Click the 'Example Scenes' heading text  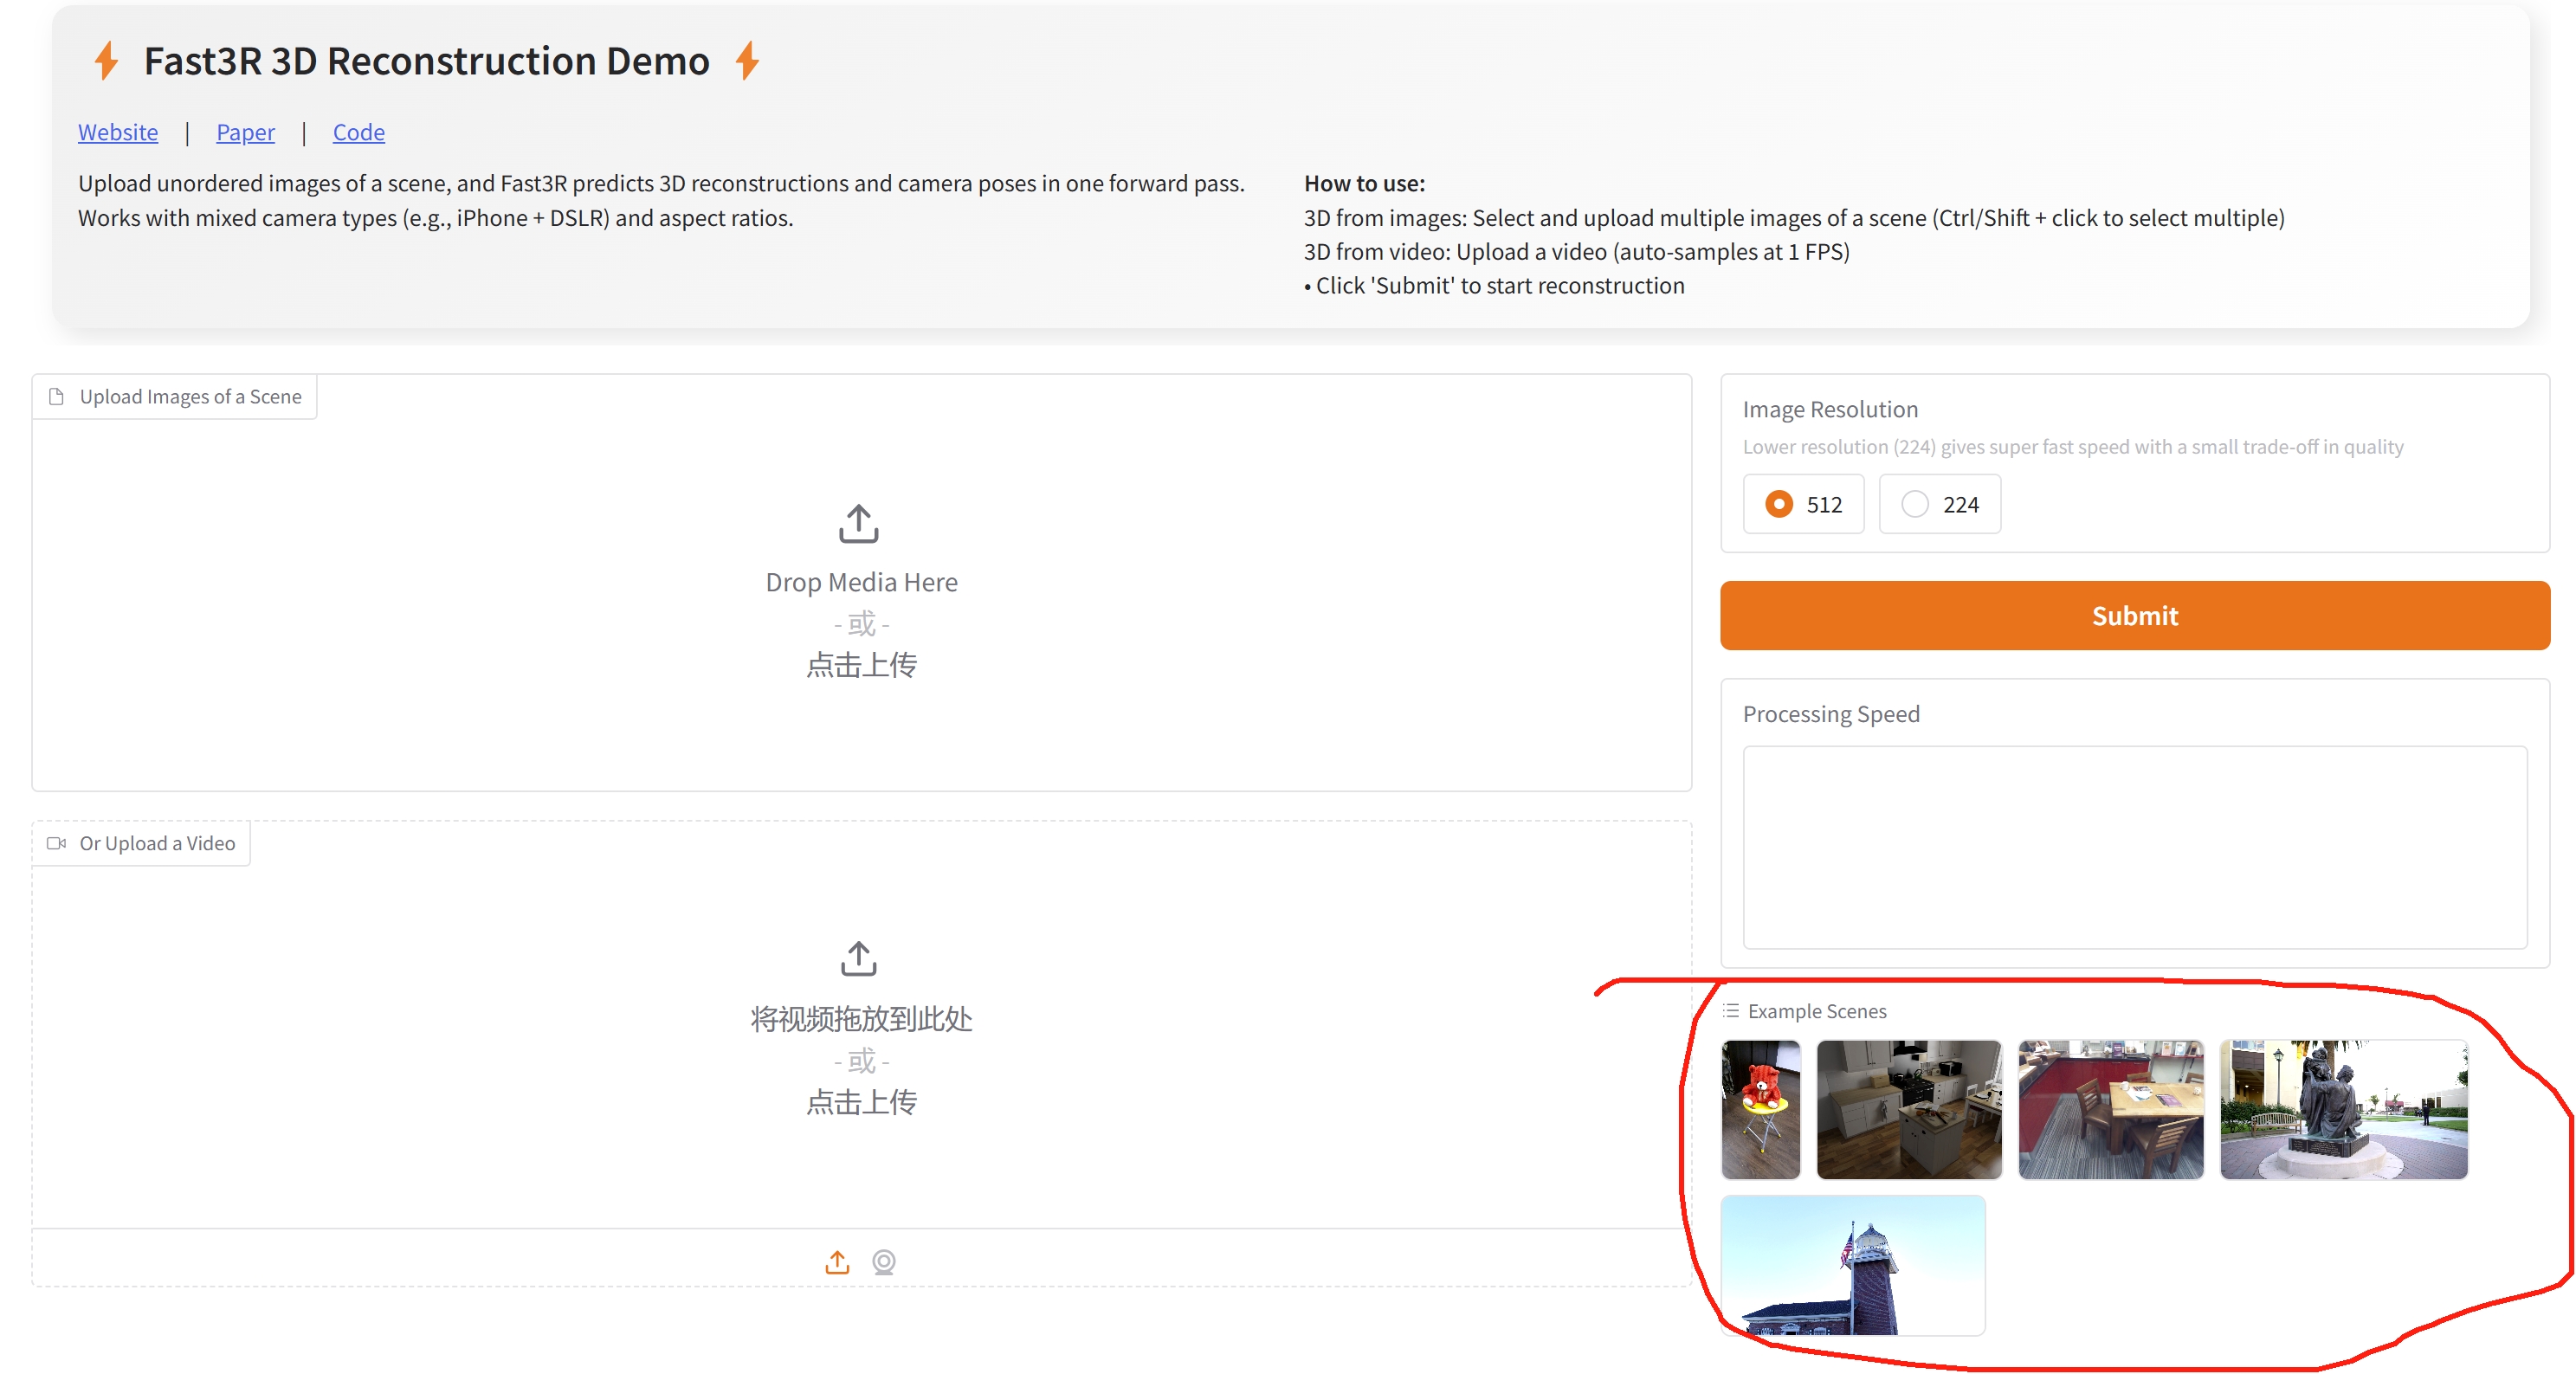[x=1817, y=1011]
